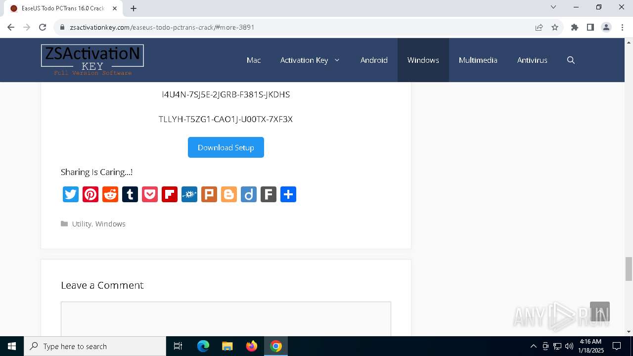
Task: Click the Windows taskbar search box
Action: click(95, 346)
